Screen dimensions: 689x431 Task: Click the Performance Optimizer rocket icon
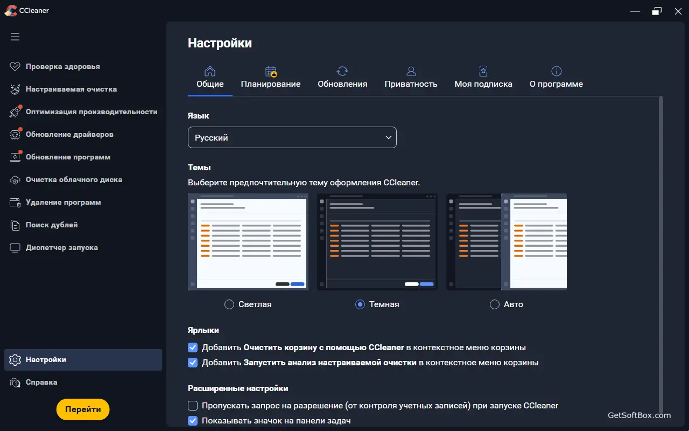pyautogui.click(x=15, y=112)
